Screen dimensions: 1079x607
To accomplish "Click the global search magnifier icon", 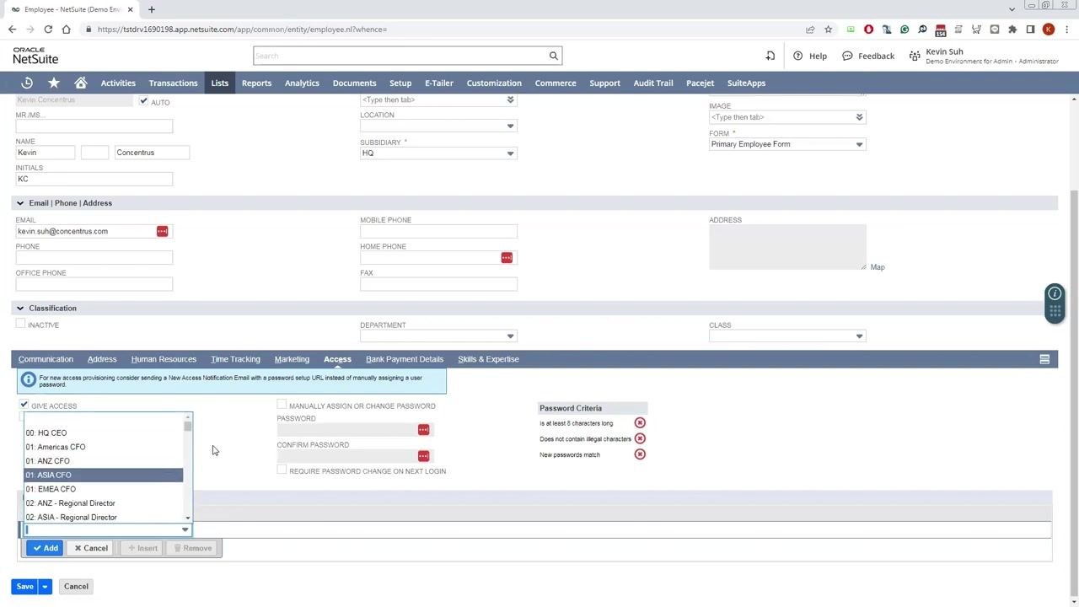I will pos(554,56).
